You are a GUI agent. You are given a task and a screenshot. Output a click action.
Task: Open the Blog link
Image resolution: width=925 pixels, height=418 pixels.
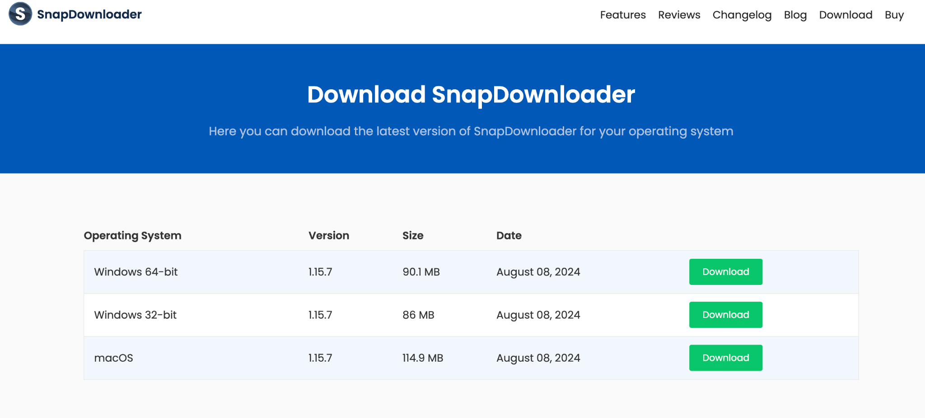click(x=795, y=15)
